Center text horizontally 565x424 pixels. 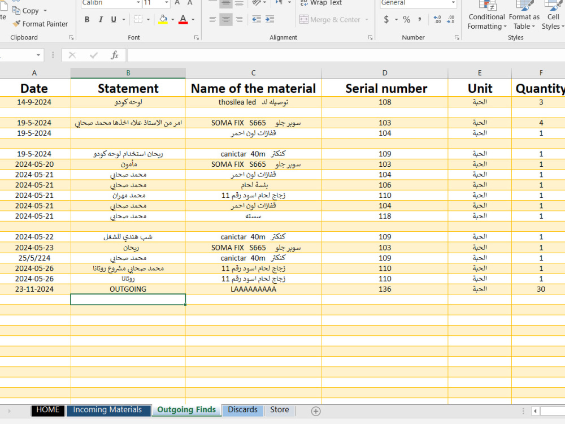(x=226, y=19)
